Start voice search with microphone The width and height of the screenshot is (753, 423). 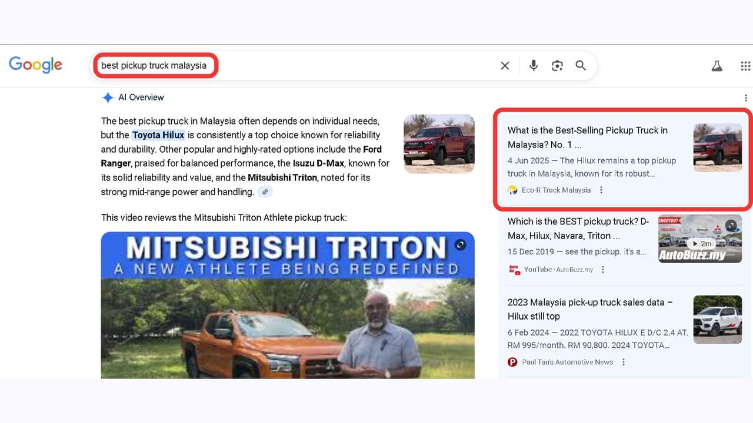pos(534,66)
